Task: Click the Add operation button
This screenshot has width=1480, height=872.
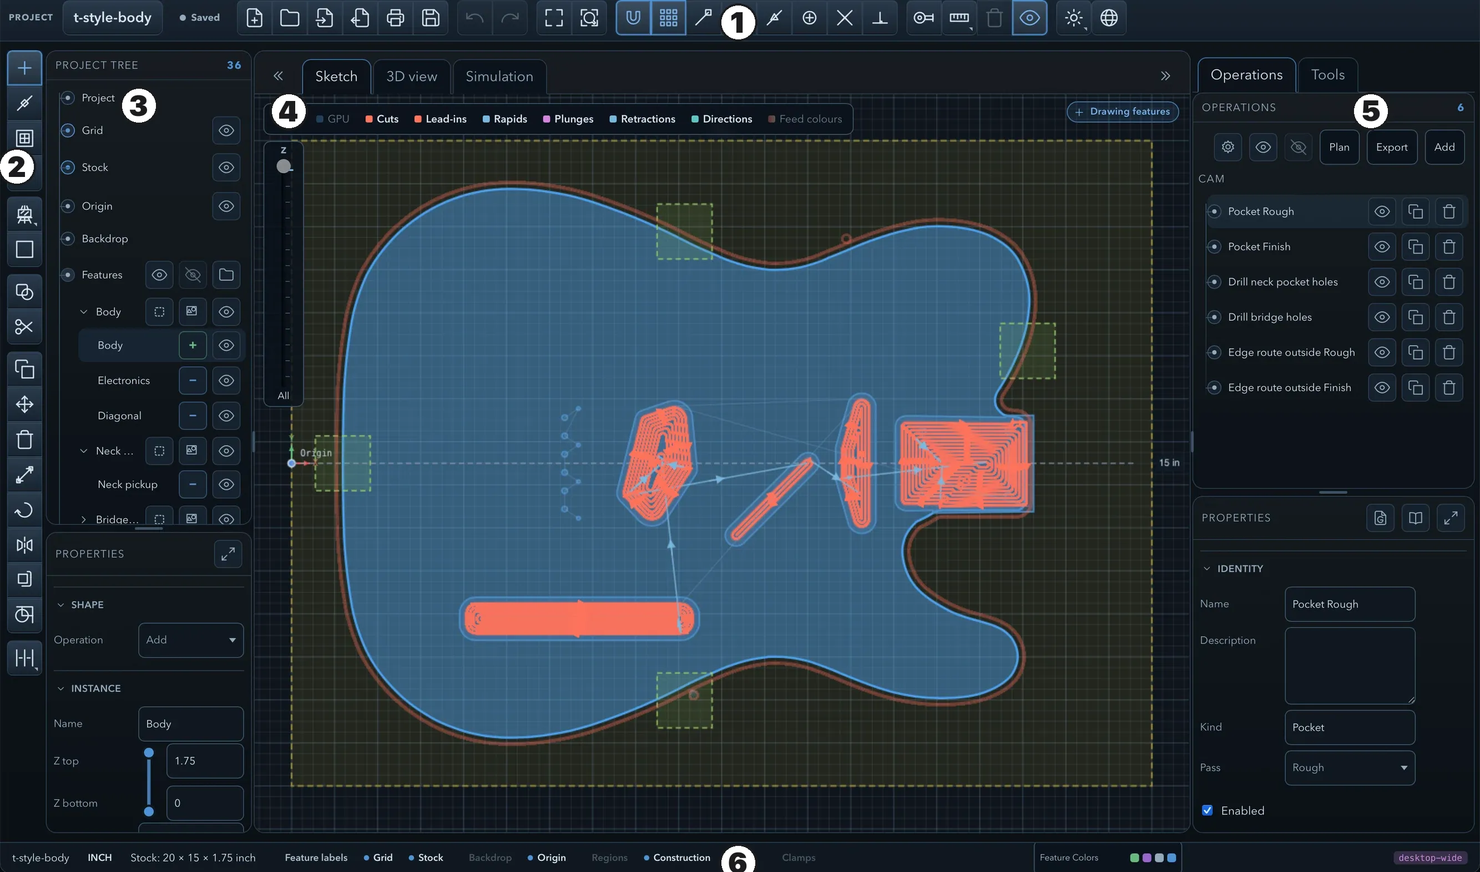Action: [1444, 147]
